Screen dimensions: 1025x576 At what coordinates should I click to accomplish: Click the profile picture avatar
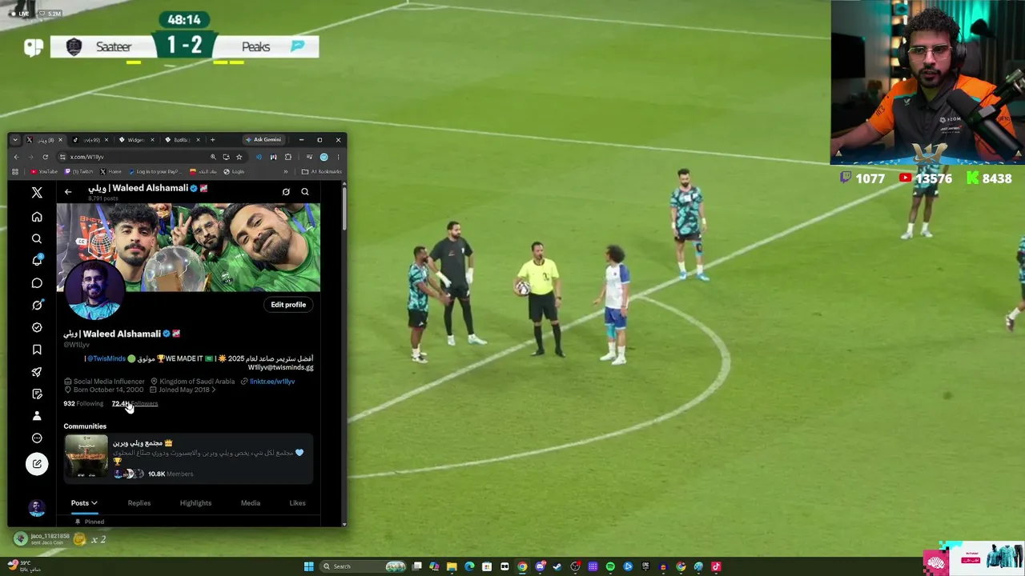[x=94, y=290]
